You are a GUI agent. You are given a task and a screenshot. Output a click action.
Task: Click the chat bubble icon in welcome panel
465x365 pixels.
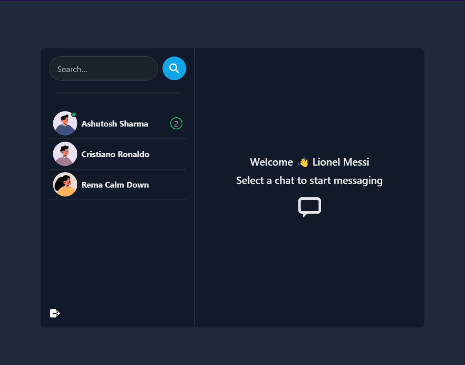tap(309, 207)
